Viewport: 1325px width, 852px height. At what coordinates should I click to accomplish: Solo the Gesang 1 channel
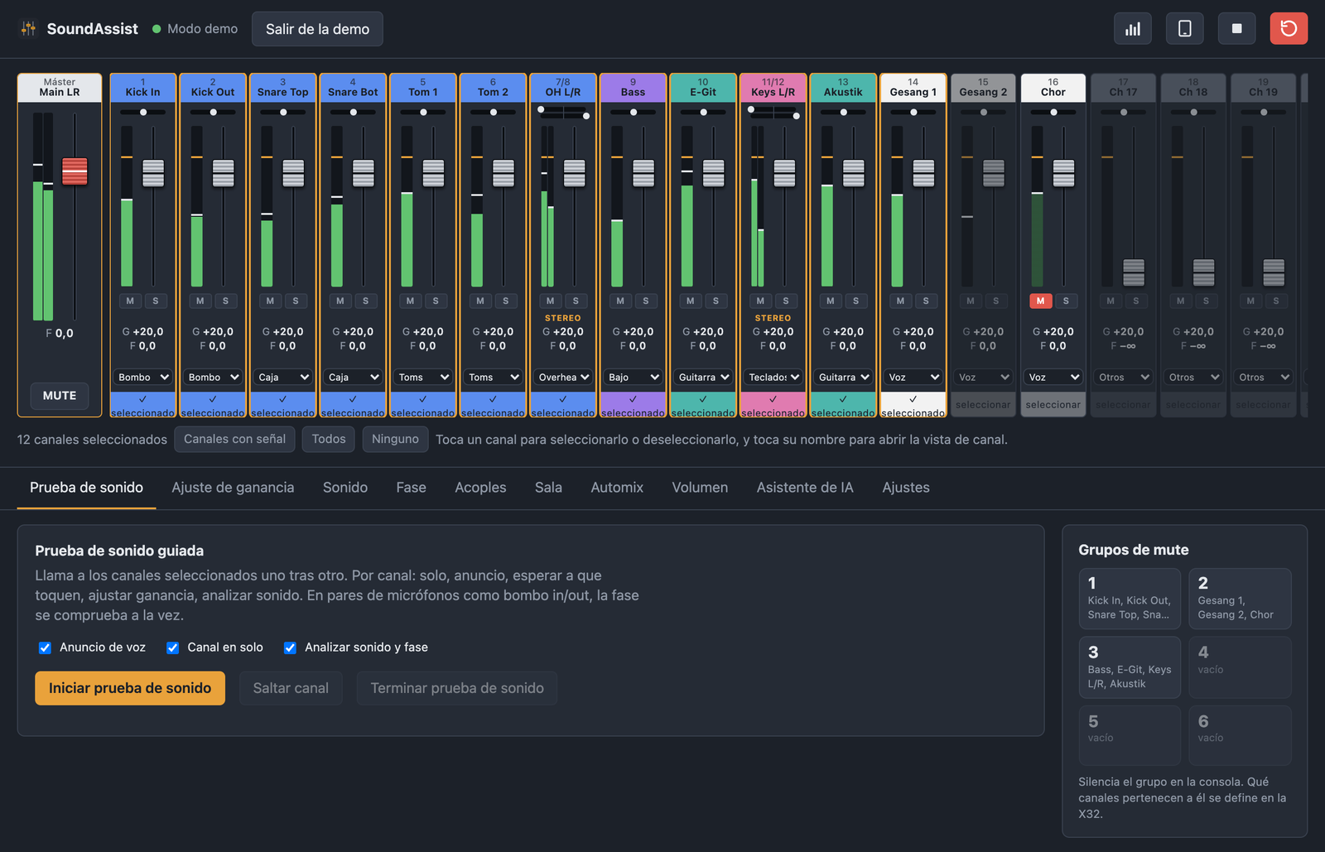click(x=926, y=301)
